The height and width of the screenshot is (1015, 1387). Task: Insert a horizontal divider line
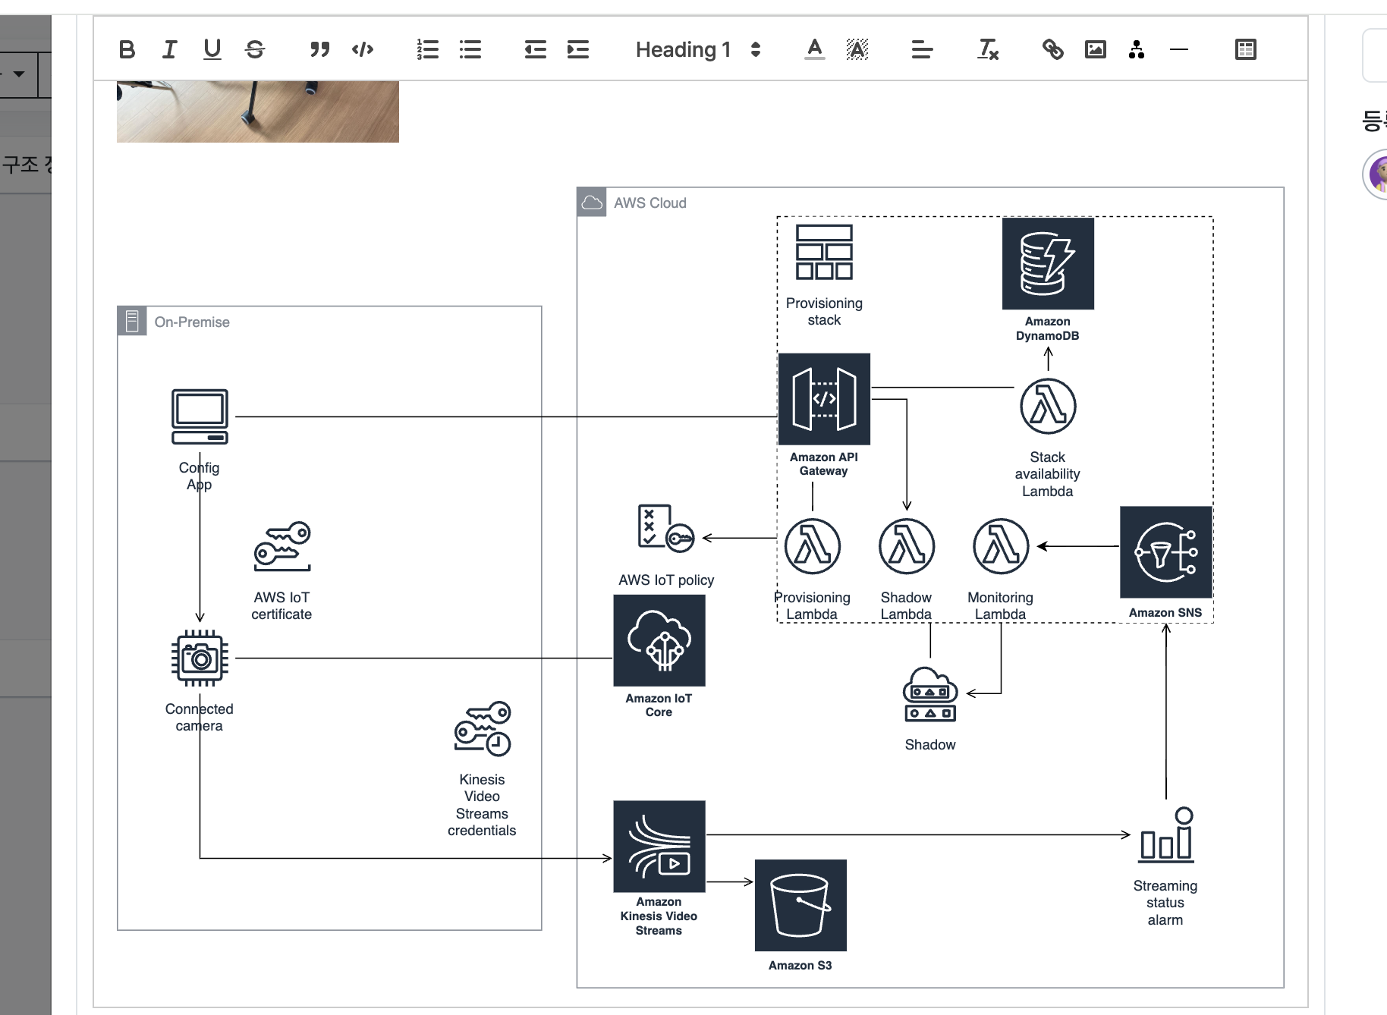click(1179, 50)
